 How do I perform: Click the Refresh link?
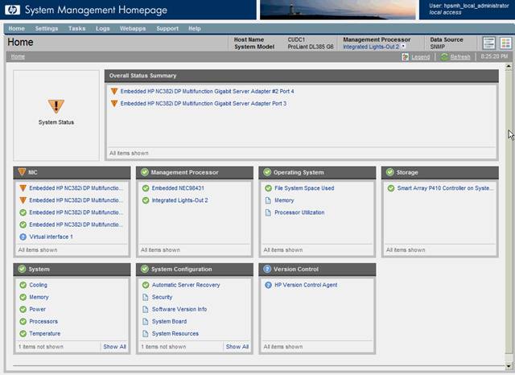pos(460,57)
